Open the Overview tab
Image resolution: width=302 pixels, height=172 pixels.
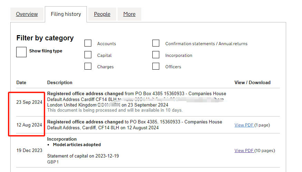[x=27, y=14]
